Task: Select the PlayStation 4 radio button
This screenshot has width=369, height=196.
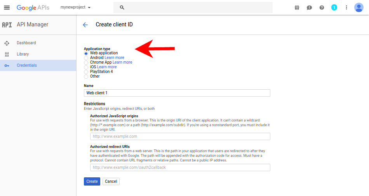Action: coord(86,72)
